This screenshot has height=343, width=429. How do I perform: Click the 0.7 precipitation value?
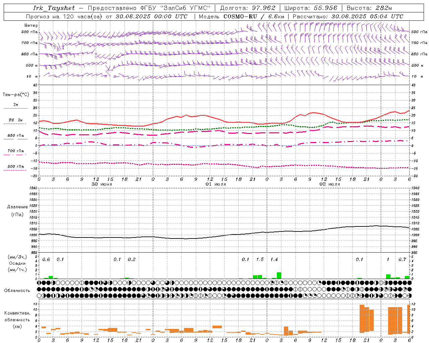click(402, 260)
